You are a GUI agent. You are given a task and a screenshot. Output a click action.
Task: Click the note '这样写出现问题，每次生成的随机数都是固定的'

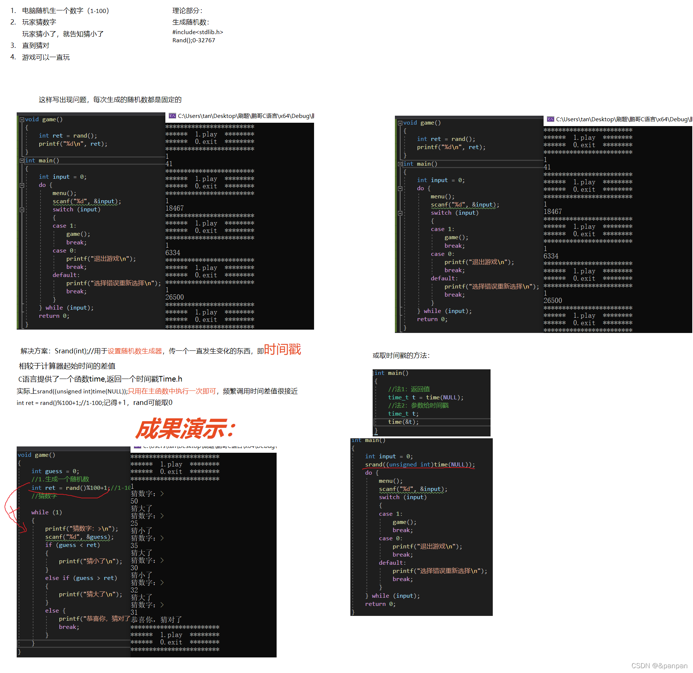tap(110, 100)
